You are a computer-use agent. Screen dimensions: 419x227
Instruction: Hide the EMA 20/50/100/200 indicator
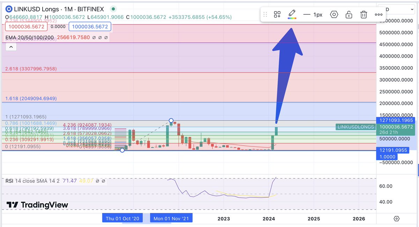point(94,37)
